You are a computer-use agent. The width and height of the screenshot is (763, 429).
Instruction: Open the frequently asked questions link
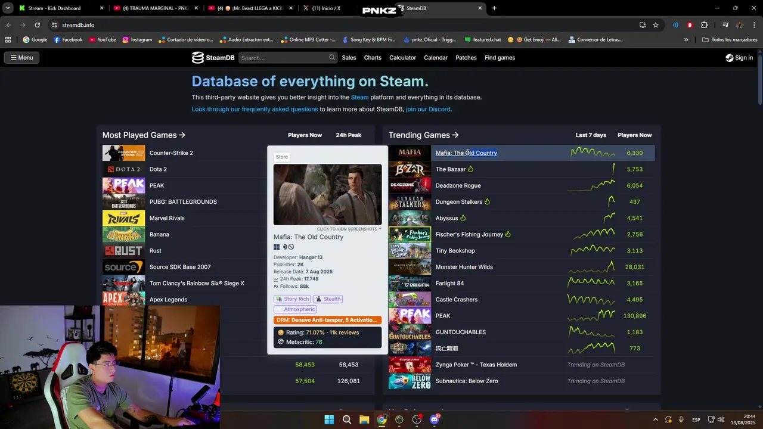pos(255,109)
